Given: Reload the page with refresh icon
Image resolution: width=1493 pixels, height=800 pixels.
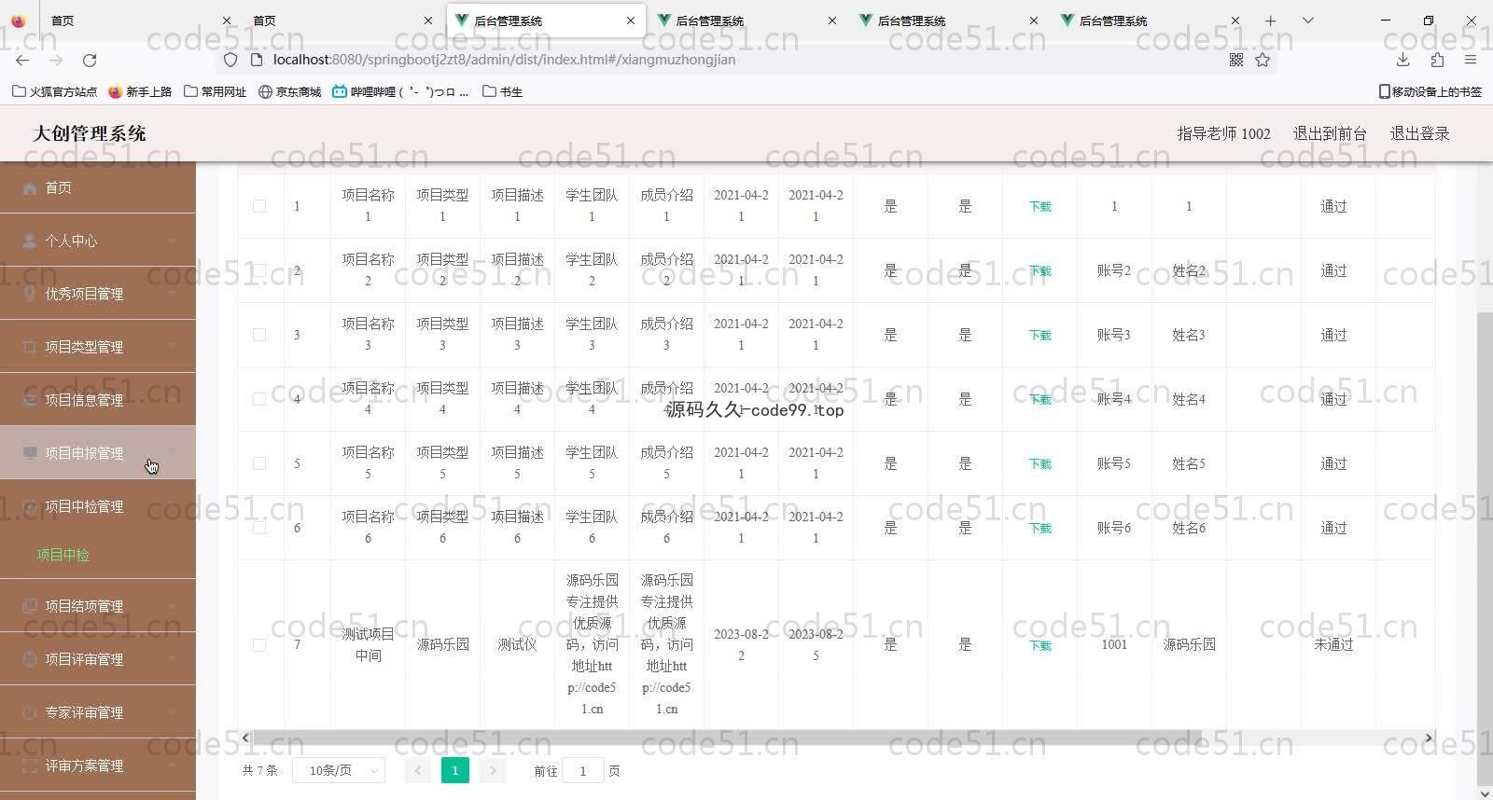Looking at the screenshot, I should [90, 60].
